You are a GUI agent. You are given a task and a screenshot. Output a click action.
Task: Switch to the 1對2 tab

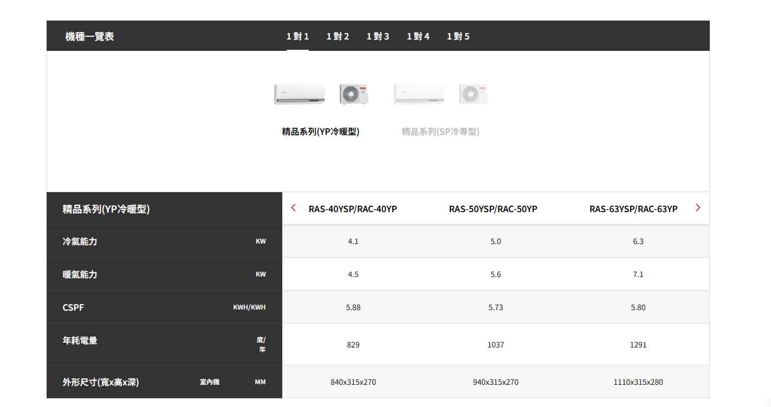[338, 36]
